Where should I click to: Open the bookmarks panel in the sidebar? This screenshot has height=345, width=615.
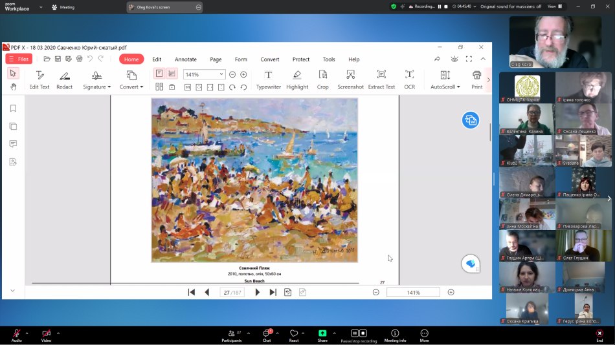point(13,109)
